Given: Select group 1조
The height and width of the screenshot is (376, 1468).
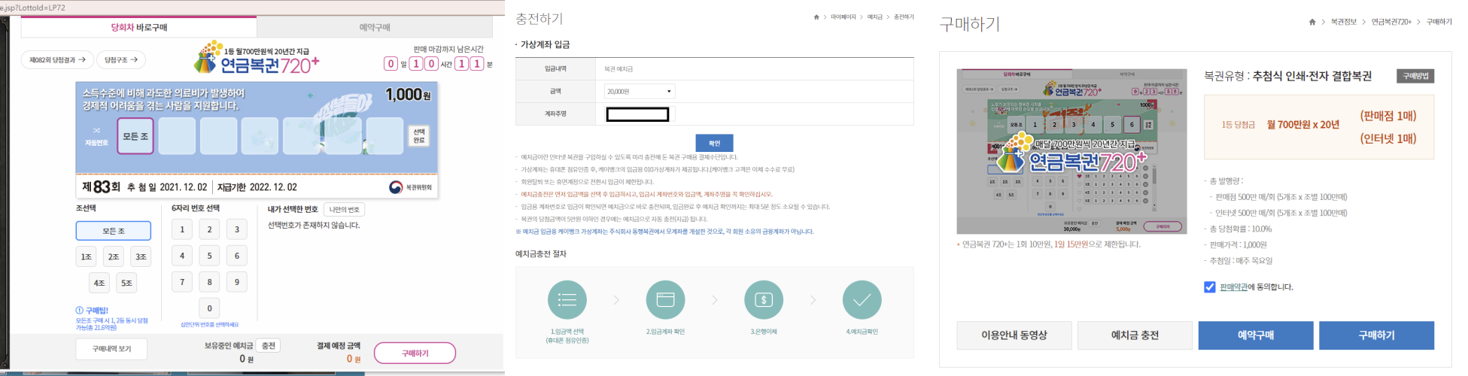Looking at the screenshot, I should pos(87,256).
